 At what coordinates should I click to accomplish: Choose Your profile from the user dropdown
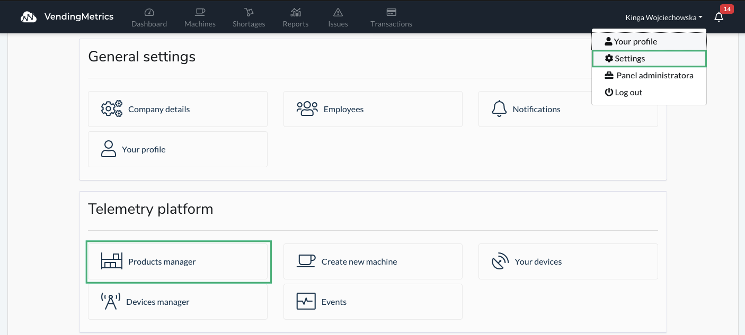tap(649, 41)
